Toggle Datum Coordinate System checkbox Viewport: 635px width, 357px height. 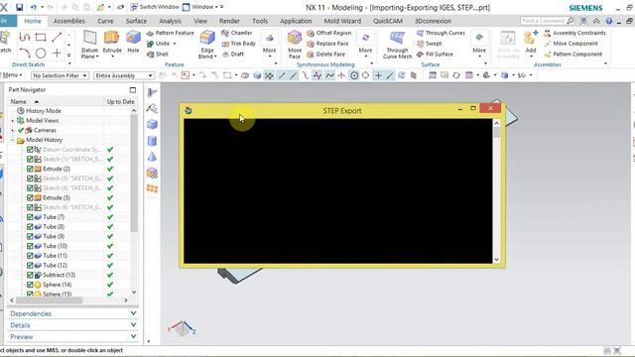[30, 150]
